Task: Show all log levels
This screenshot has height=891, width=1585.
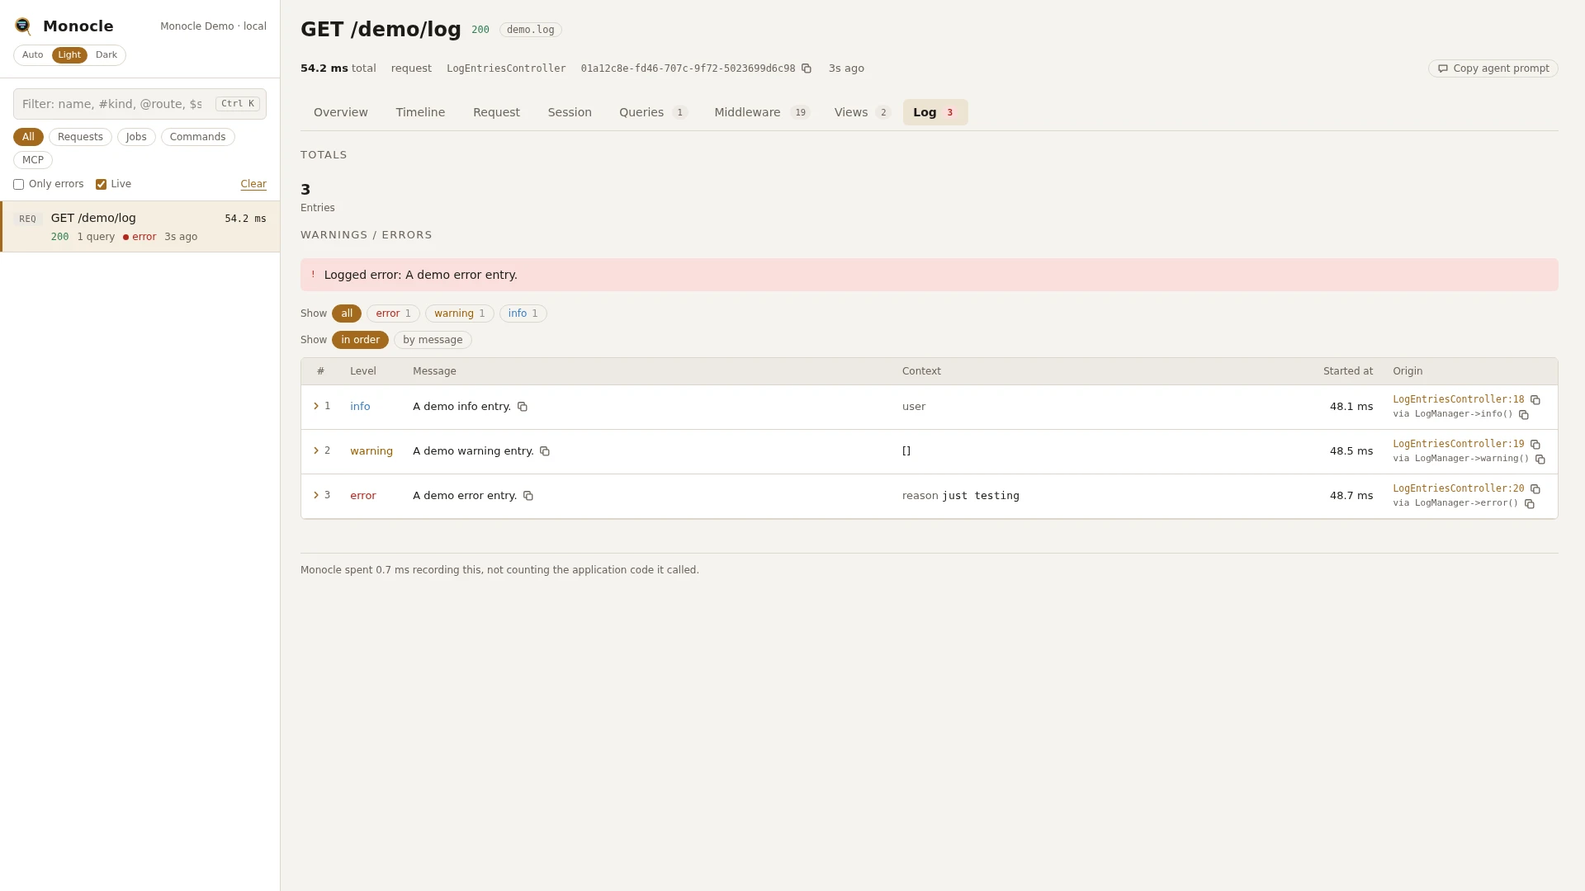Action: (x=347, y=313)
